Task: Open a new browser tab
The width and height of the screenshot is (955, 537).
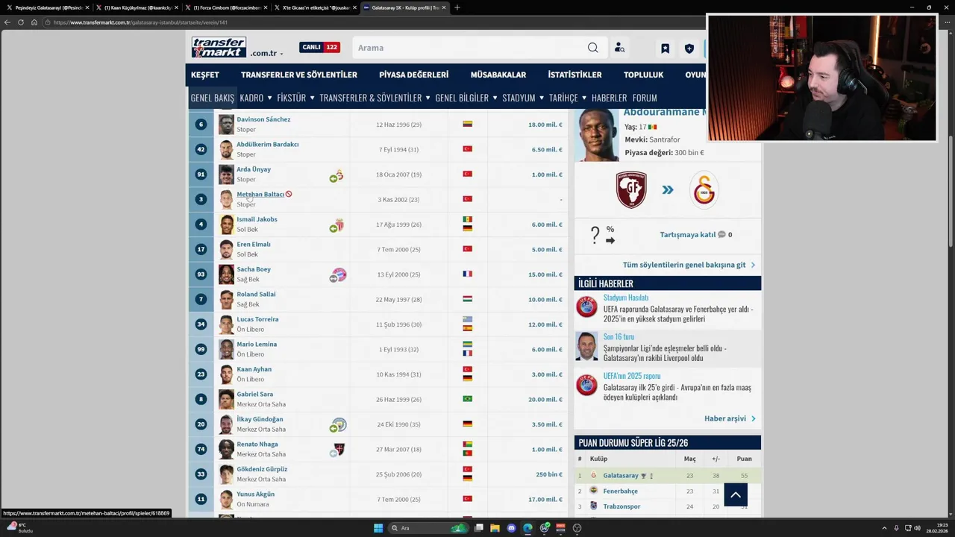Action: pos(457,7)
